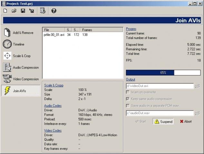Screen dimensions: 204x154
Task: Save project using the floppy disk icon
Action: pyautogui.click(x=23, y=11)
